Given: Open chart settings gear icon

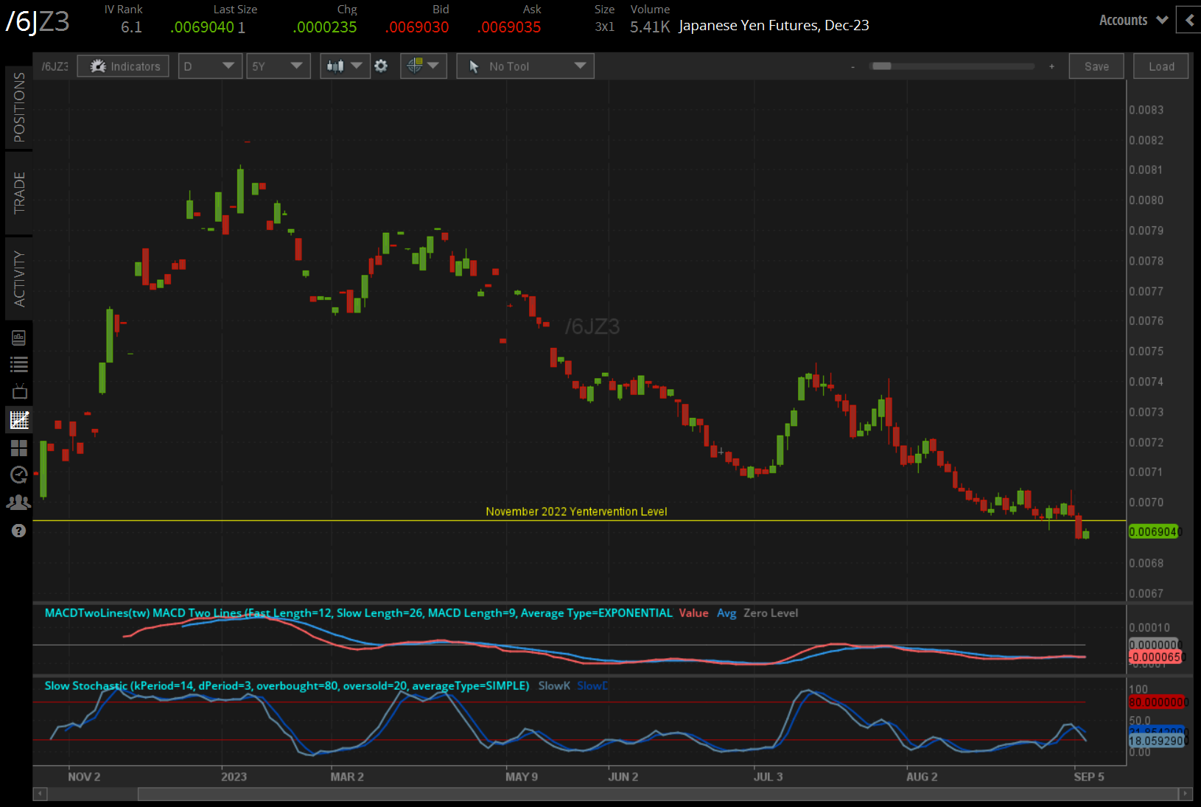Looking at the screenshot, I should tap(381, 66).
